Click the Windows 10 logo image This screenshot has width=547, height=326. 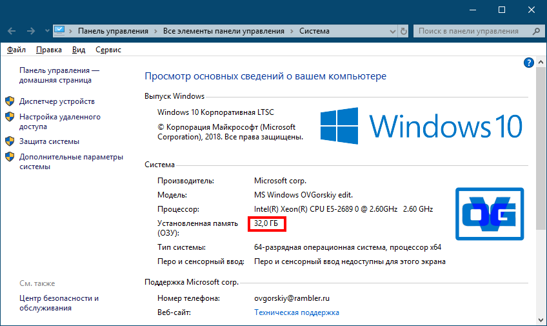click(x=421, y=126)
